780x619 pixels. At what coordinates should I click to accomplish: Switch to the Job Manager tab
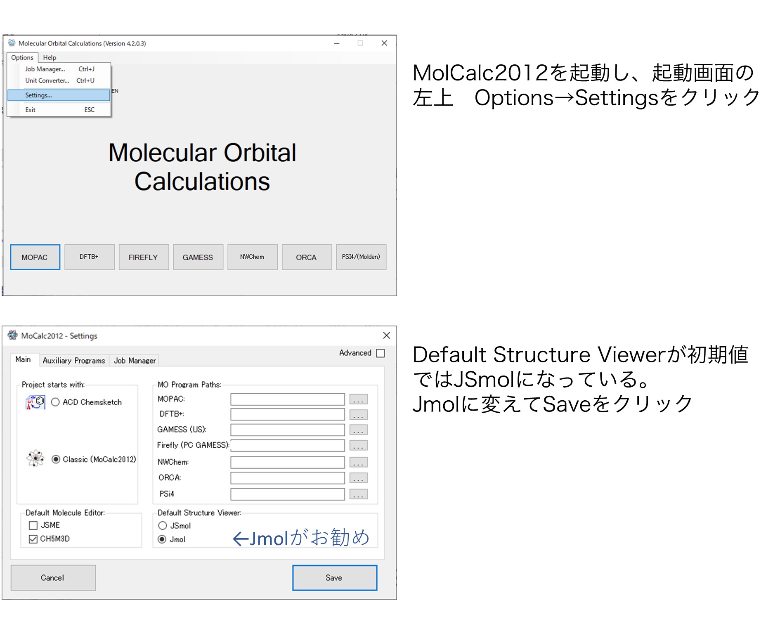coord(135,360)
